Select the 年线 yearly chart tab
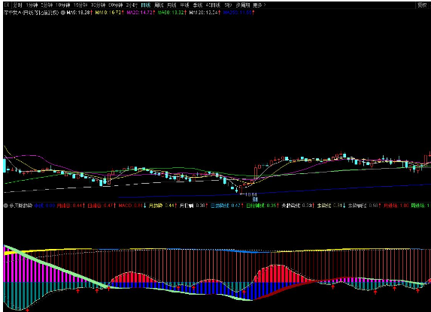Viewport: 431px width, 312px height. [184, 5]
